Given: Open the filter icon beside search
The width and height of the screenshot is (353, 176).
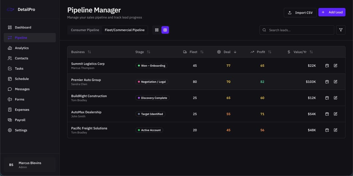Looking at the screenshot, I should (x=341, y=30).
